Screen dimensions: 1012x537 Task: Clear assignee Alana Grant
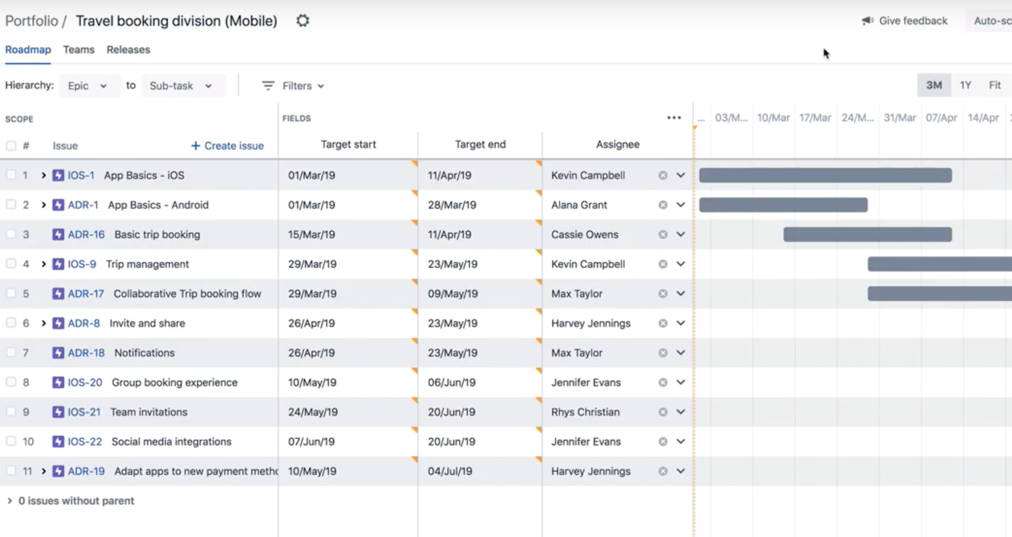663,205
